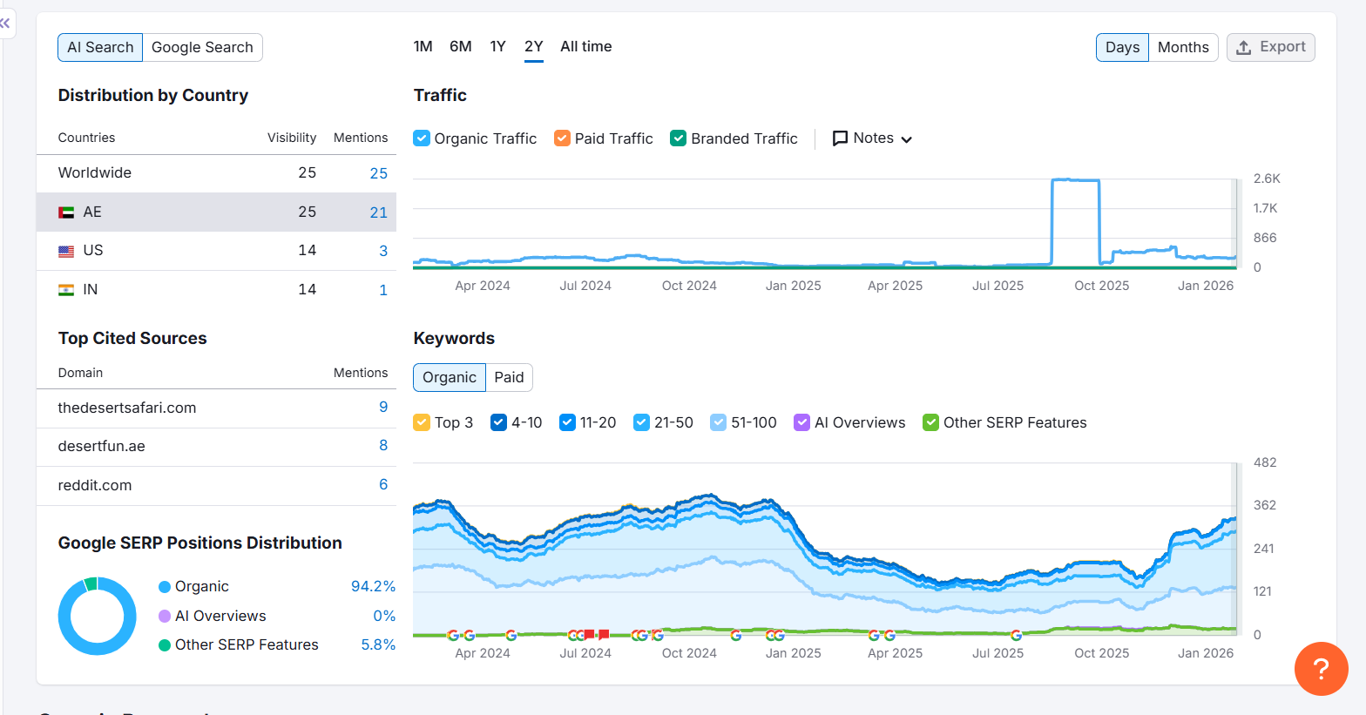
Task: Click the orange help question mark icon
Action: coord(1321,669)
